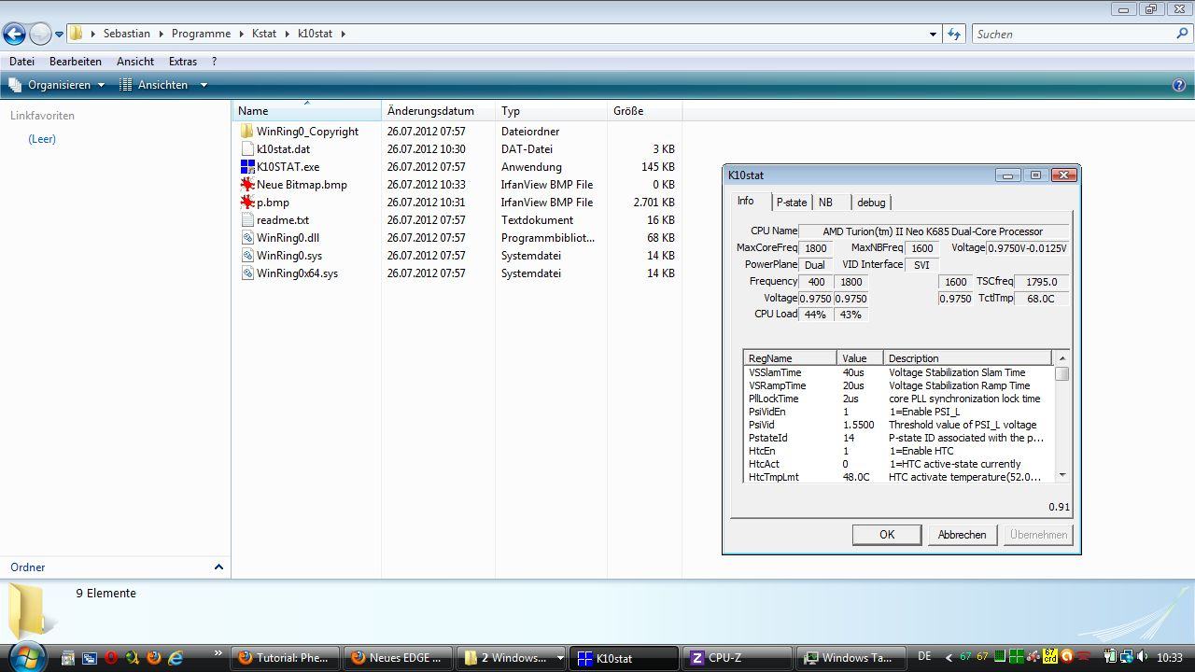Viewport: 1195px width, 672px height.
Task: Select the PsiVid register row
Action: click(898, 425)
